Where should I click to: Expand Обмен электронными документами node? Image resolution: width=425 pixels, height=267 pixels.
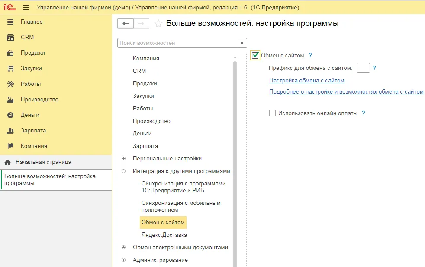click(124, 247)
